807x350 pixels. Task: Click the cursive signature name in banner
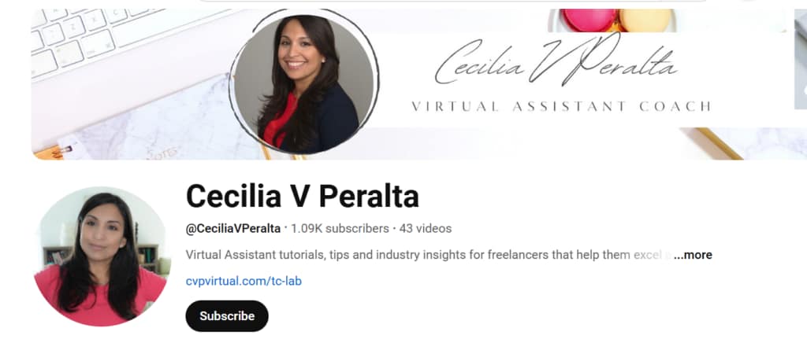click(556, 61)
